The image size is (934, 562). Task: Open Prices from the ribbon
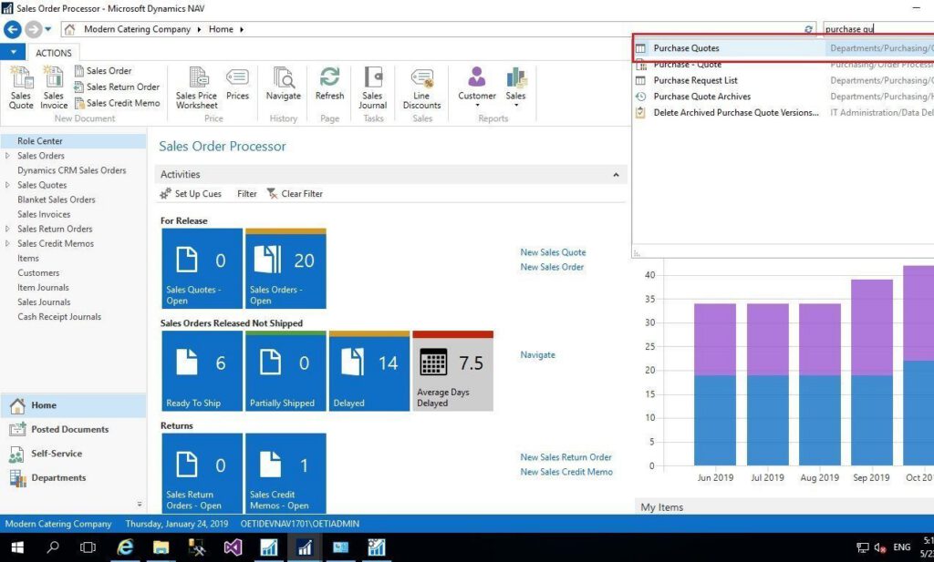[237, 83]
